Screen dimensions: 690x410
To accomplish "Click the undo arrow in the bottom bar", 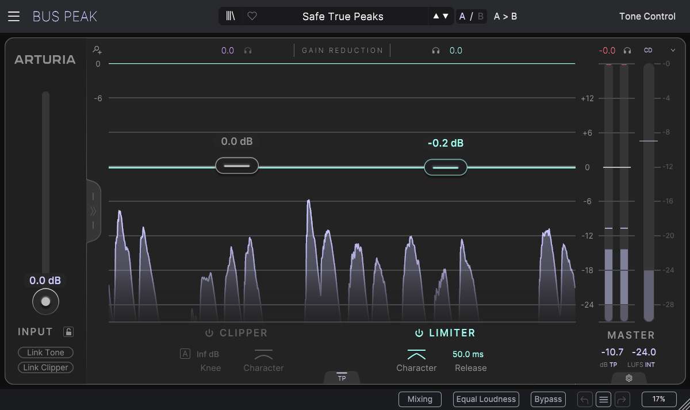I will 585,399.
